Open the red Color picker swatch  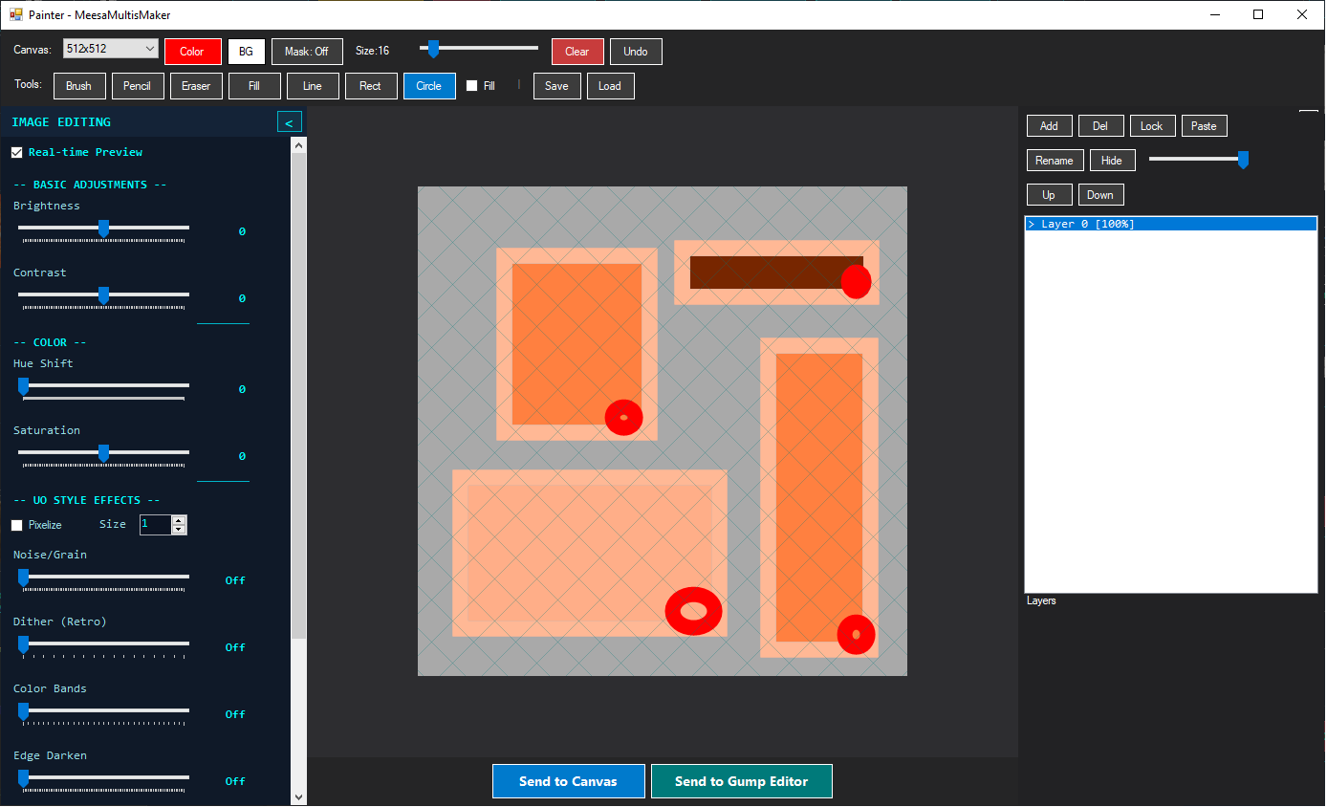point(192,52)
